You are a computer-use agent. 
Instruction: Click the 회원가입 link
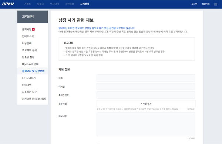tap(206, 4)
